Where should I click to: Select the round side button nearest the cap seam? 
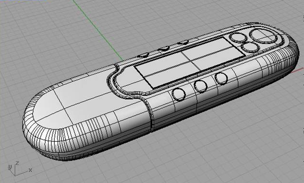click(x=179, y=94)
